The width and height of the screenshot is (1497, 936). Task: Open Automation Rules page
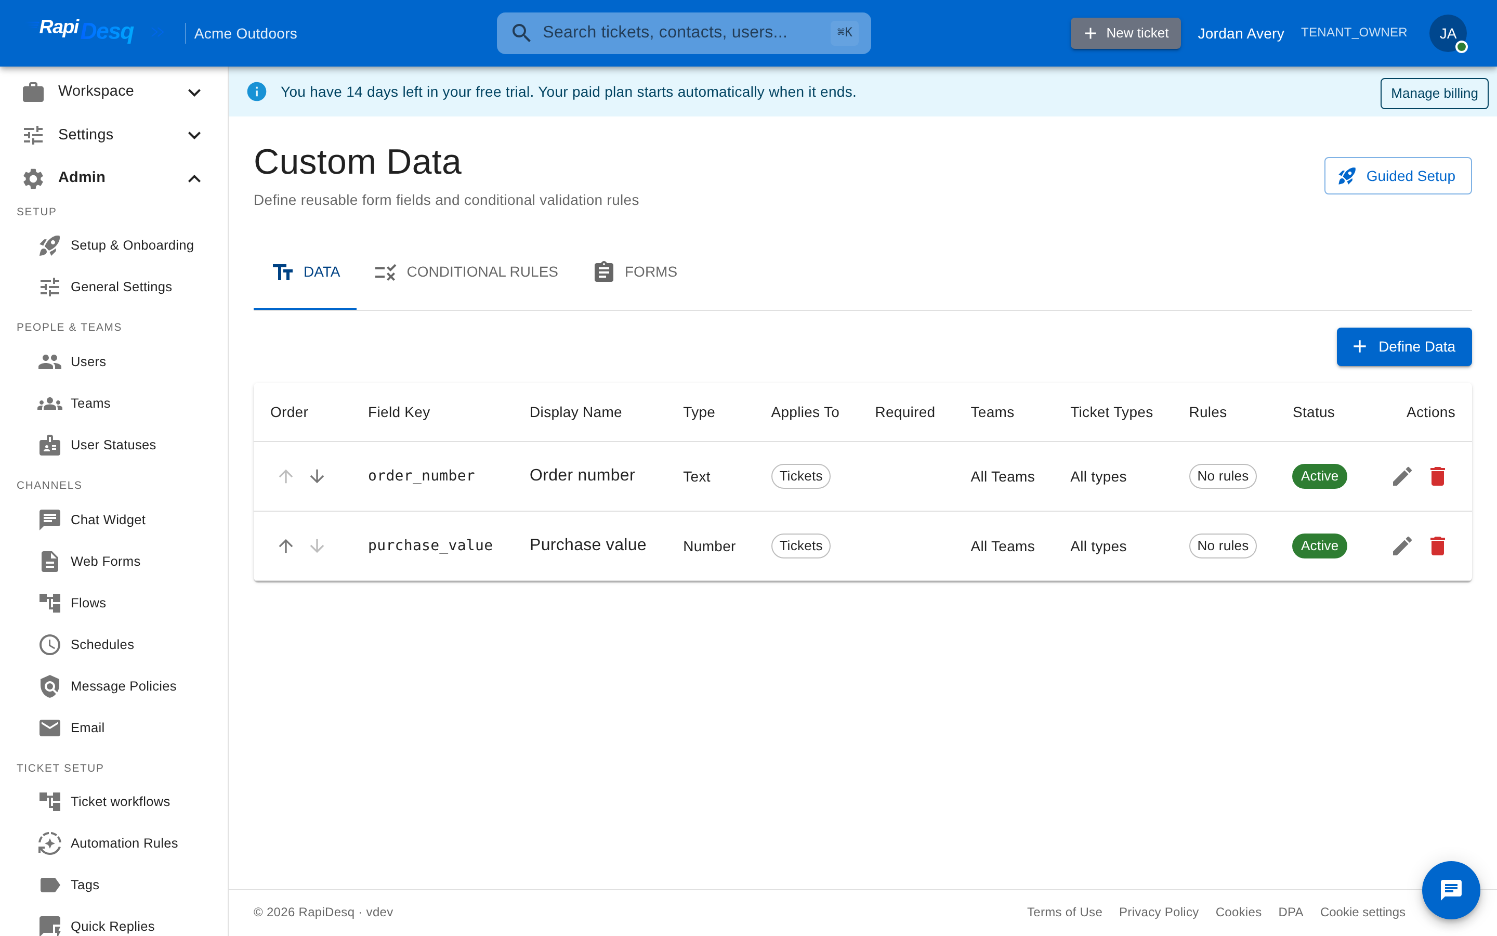[114, 843]
